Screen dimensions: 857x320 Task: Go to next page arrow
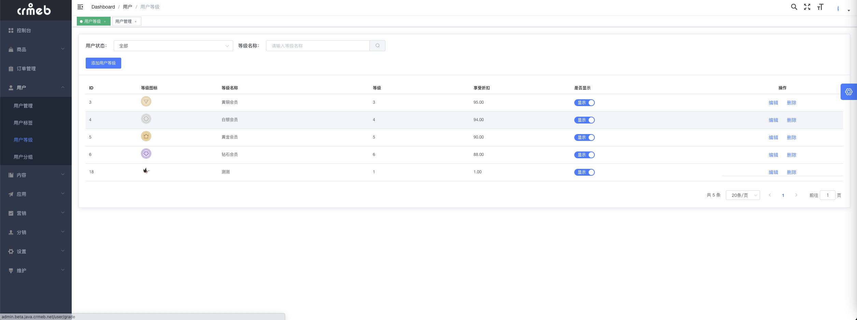(x=796, y=195)
